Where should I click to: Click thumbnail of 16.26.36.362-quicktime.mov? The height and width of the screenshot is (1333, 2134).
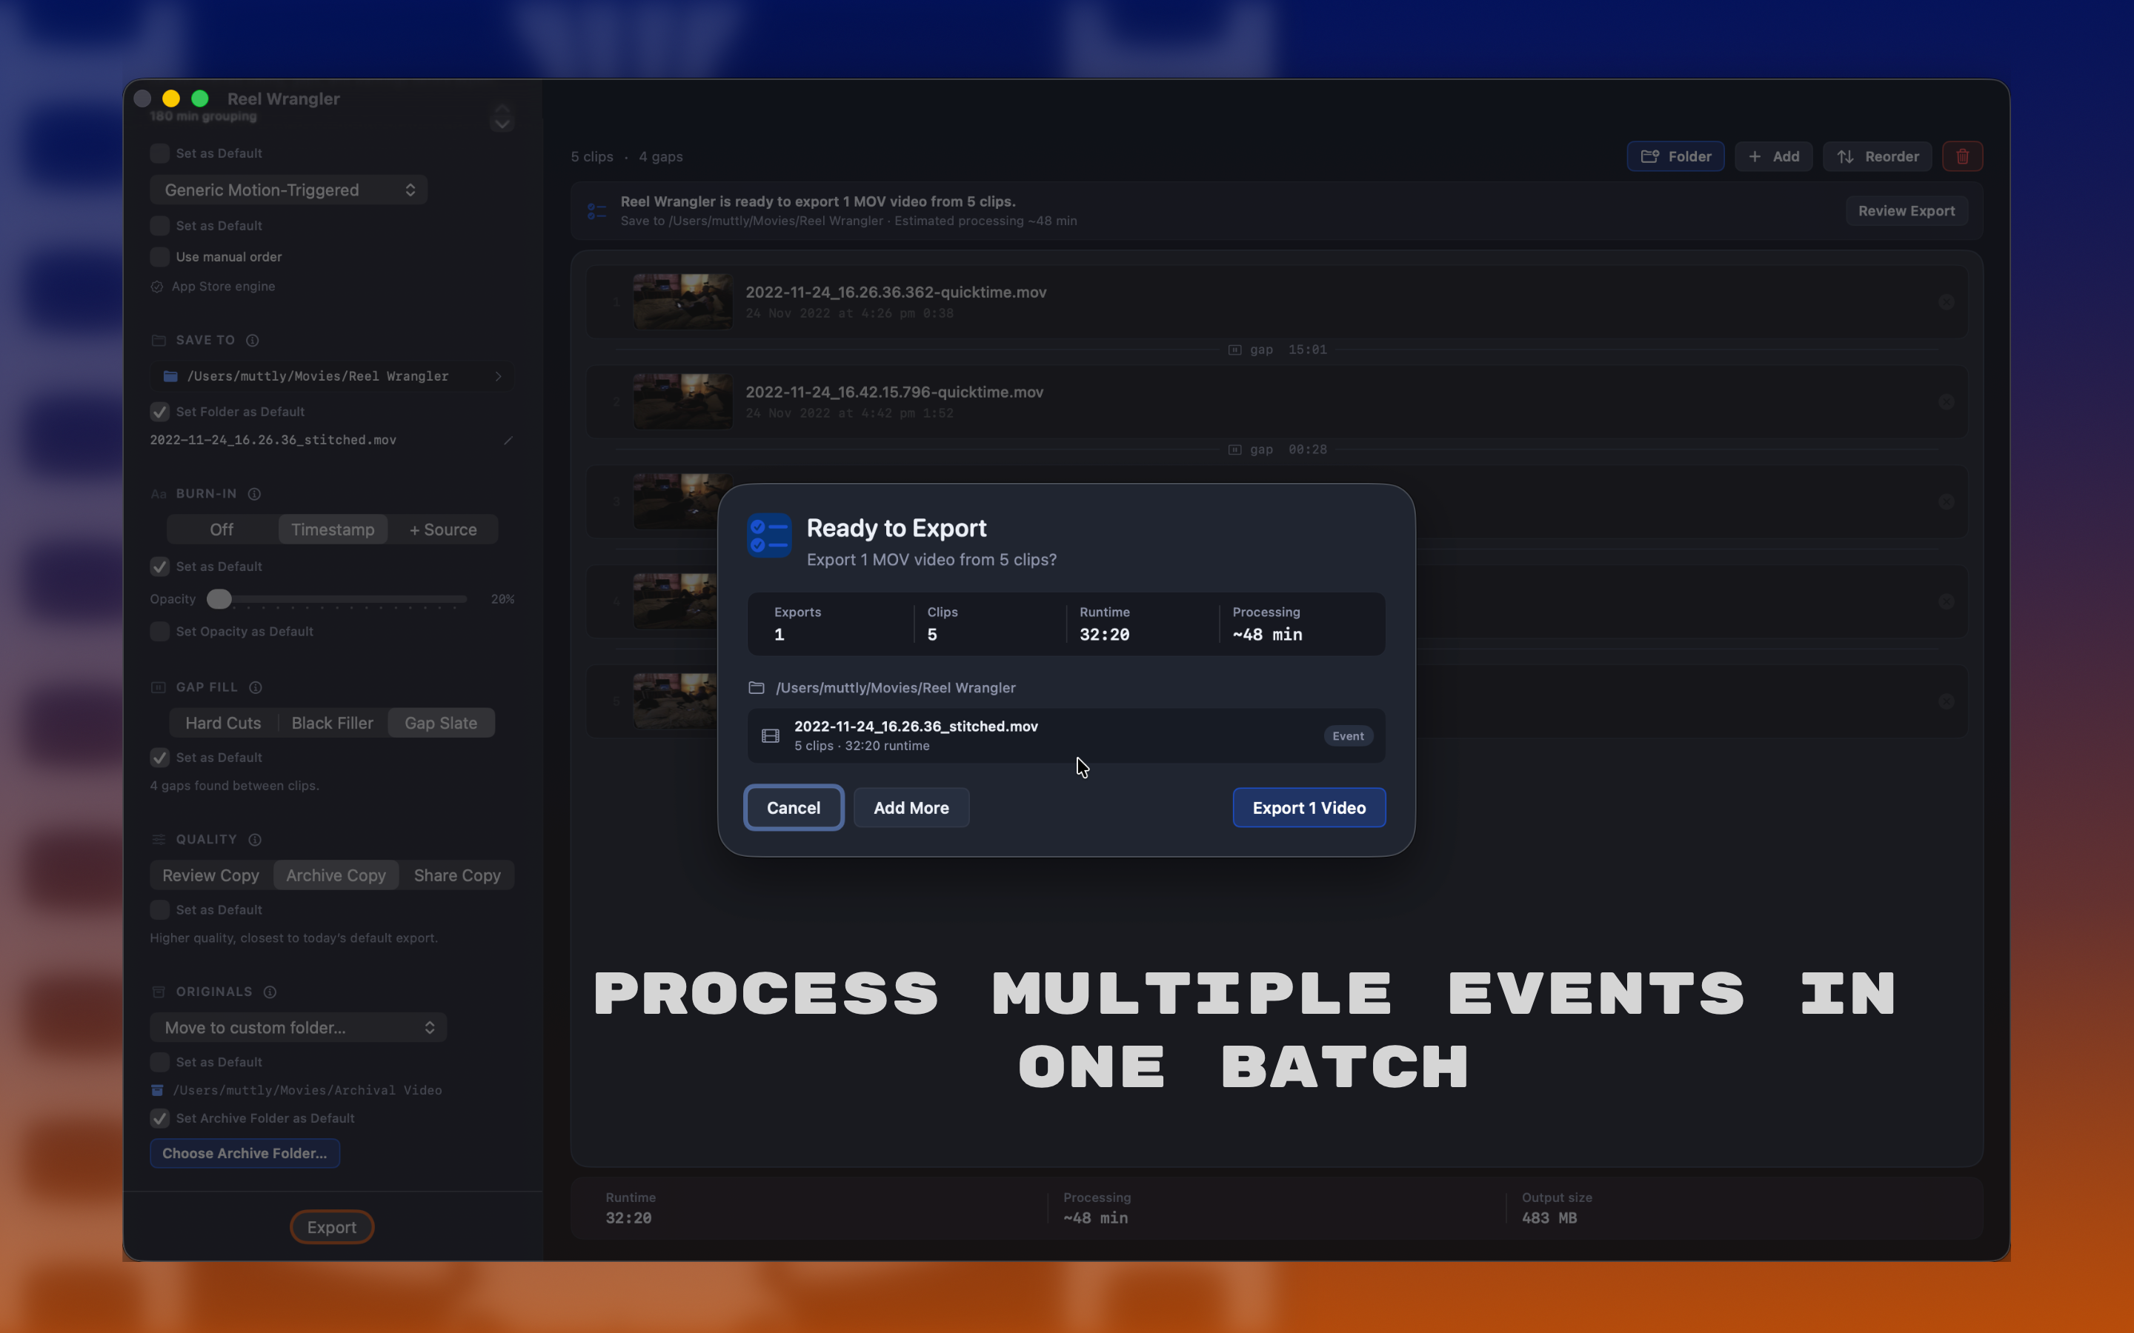(x=682, y=301)
